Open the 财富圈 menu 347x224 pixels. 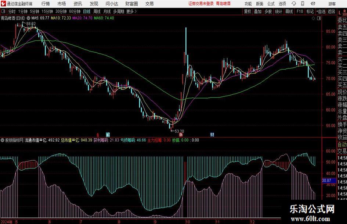click(131, 4)
